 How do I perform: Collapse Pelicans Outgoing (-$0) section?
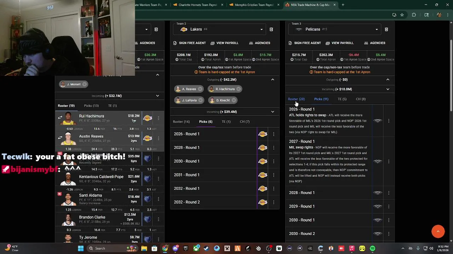point(388,80)
